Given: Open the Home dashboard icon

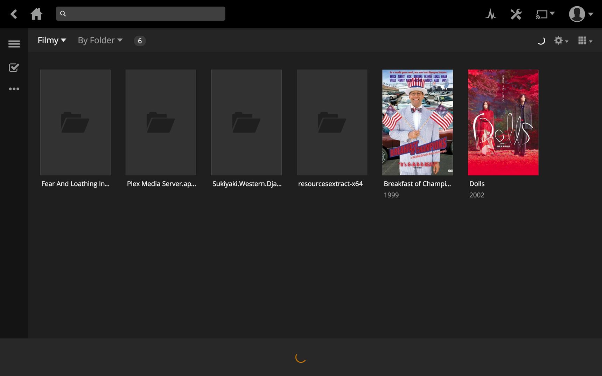Looking at the screenshot, I should tap(36, 14).
